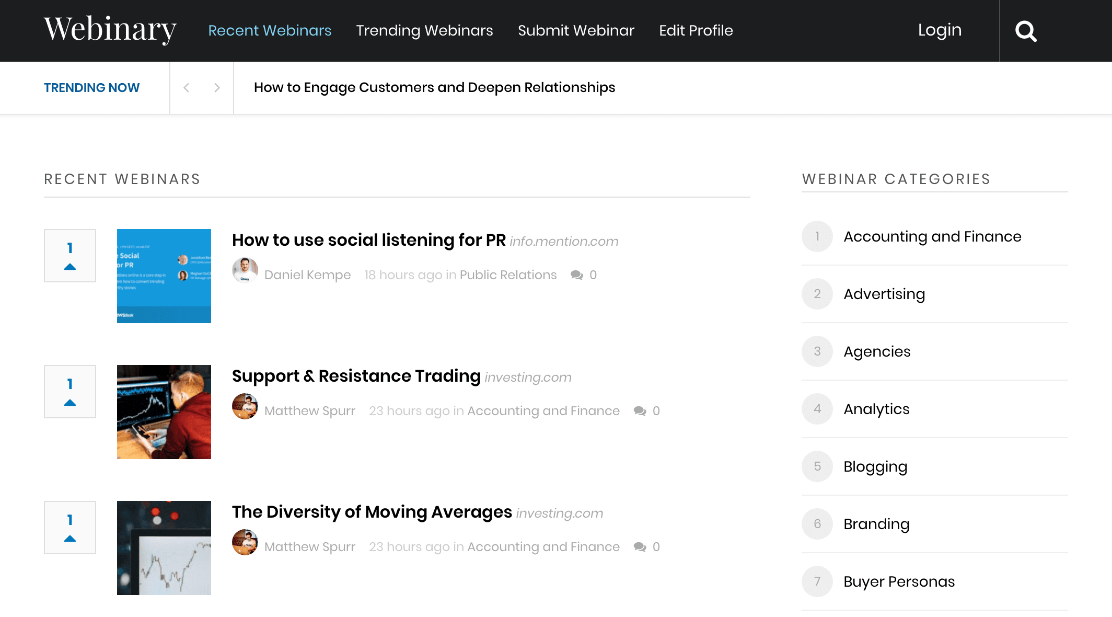Go to Trending Webinars menu item
The width and height of the screenshot is (1112, 617).
pyautogui.click(x=424, y=31)
